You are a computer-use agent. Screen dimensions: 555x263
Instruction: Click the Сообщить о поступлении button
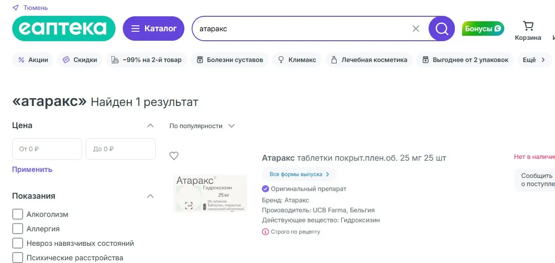(536, 180)
